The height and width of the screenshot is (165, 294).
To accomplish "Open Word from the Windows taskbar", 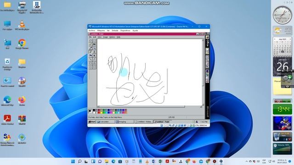I will click(153, 161).
